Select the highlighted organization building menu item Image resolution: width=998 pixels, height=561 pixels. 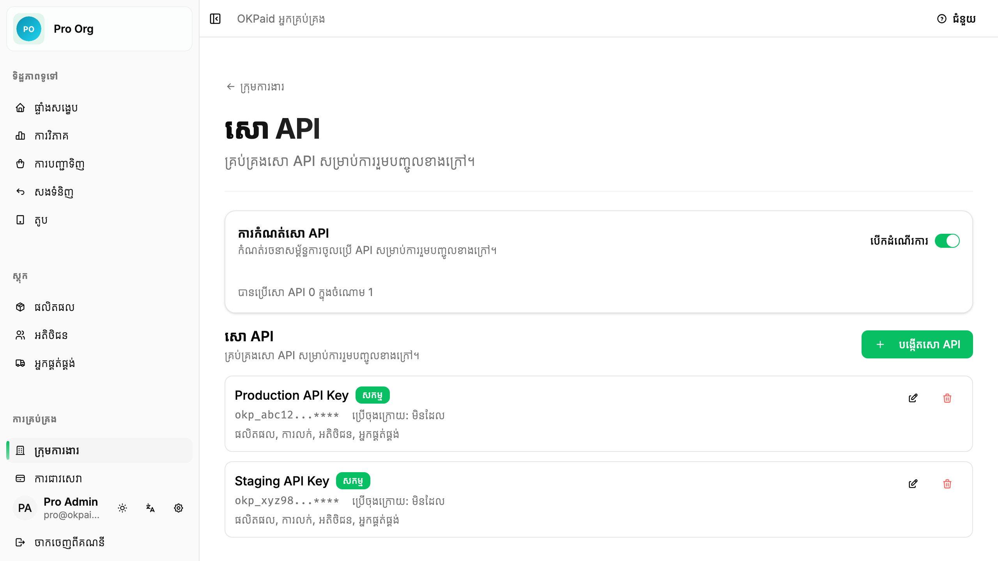[x=100, y=450]
